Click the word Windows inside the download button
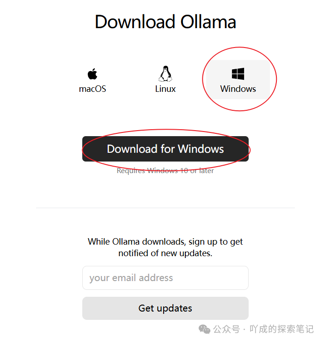 click(x=201, y=149)
